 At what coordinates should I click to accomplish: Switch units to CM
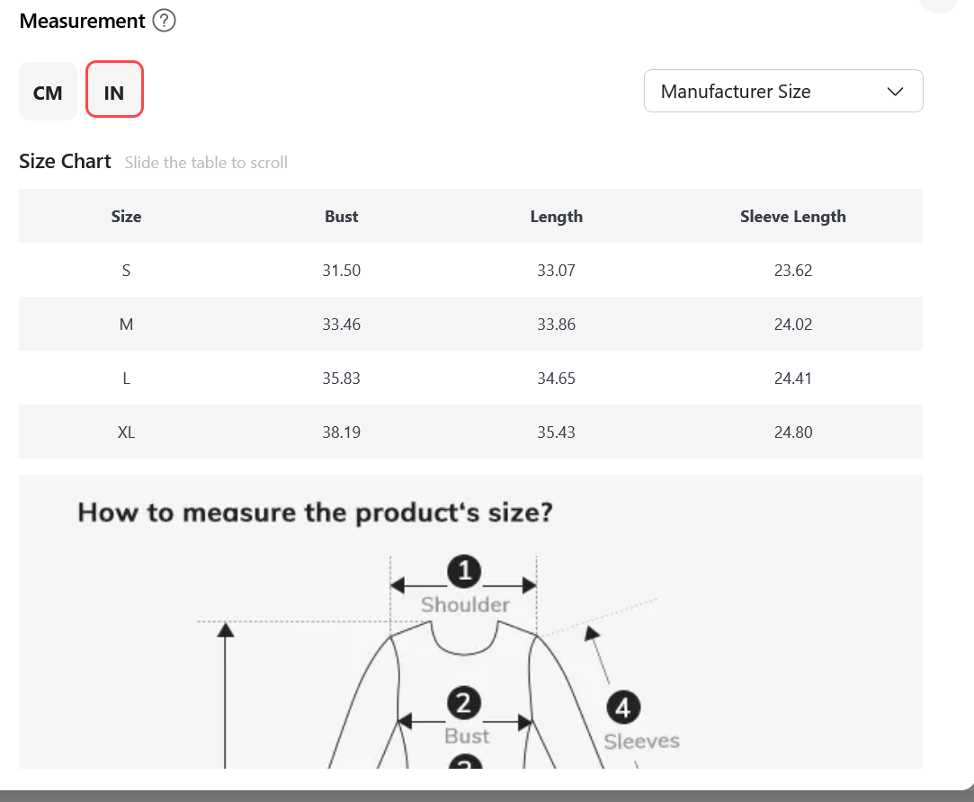click(48, 92)
